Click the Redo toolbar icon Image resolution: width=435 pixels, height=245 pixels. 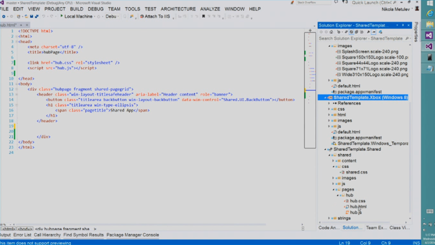click(51, 17)
